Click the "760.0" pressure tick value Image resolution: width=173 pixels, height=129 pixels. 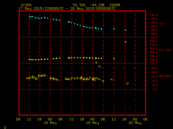point(154,48)
